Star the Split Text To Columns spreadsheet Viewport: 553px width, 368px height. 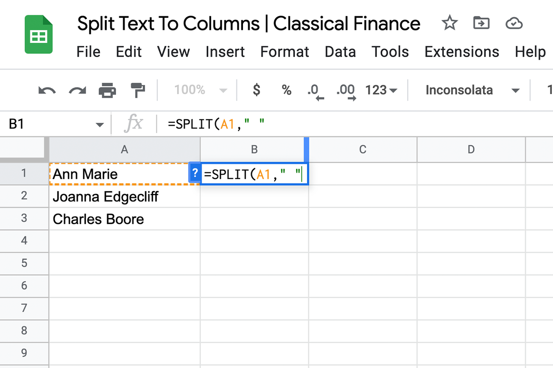click(449, 23)
